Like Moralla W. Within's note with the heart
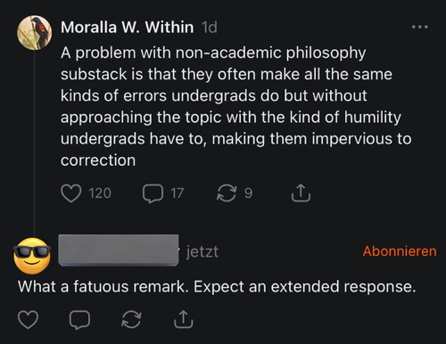The width and height of the screenshot is (446, 344). pyautogui.click(x=71, y=193)
